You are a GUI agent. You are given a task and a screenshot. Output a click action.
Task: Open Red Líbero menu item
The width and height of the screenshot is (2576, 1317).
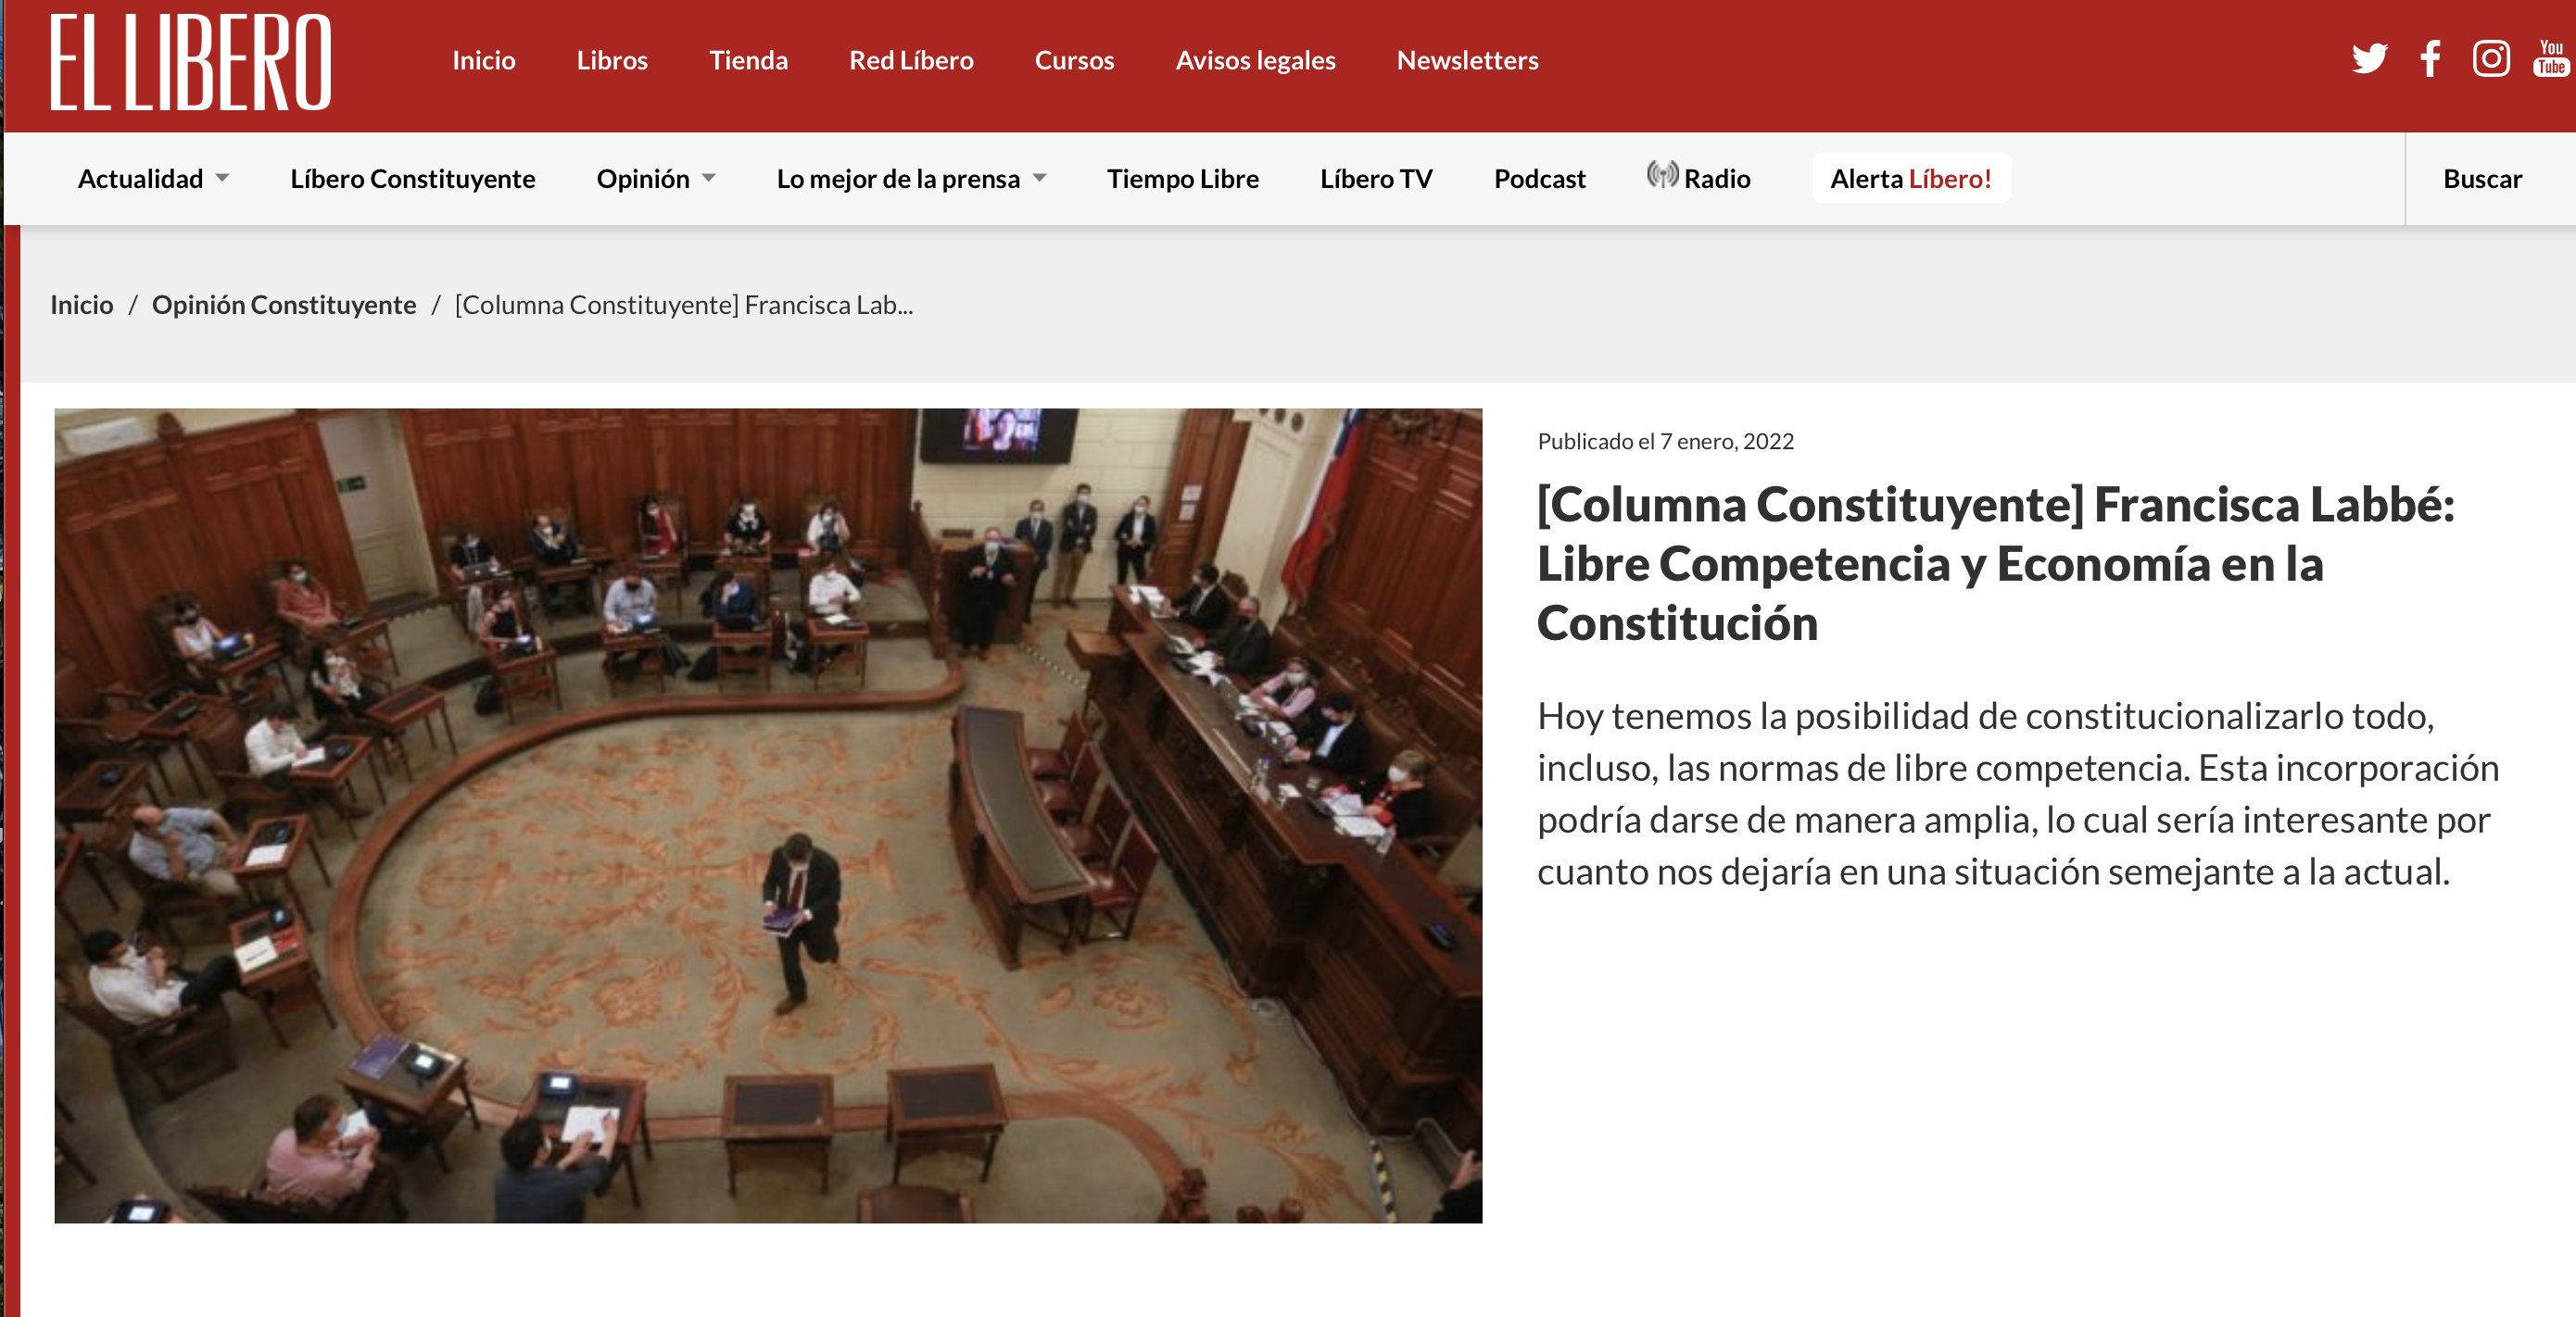[911, 60]
